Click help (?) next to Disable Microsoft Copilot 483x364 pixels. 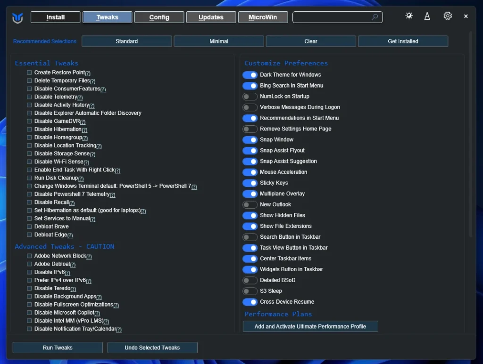[97, 313]
